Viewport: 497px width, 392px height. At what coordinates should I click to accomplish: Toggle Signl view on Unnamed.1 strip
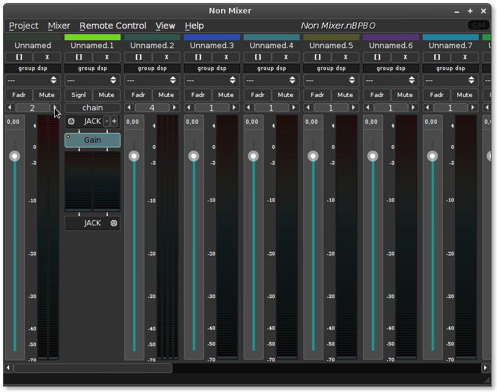(79, 94)
